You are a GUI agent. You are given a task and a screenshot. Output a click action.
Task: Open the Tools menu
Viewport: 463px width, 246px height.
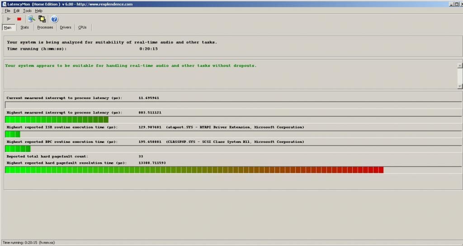click(x=27, y=10)
